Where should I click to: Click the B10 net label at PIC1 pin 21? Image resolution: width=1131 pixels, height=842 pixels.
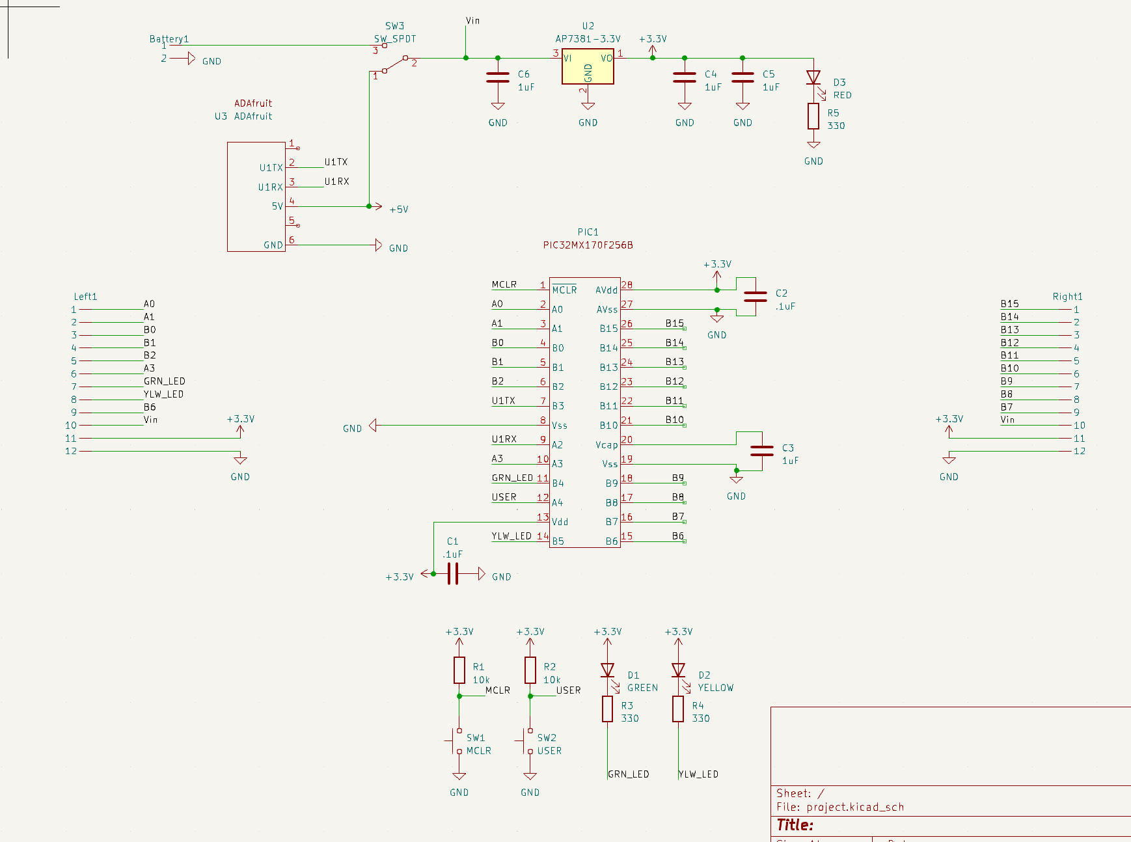tap(675, 420)
